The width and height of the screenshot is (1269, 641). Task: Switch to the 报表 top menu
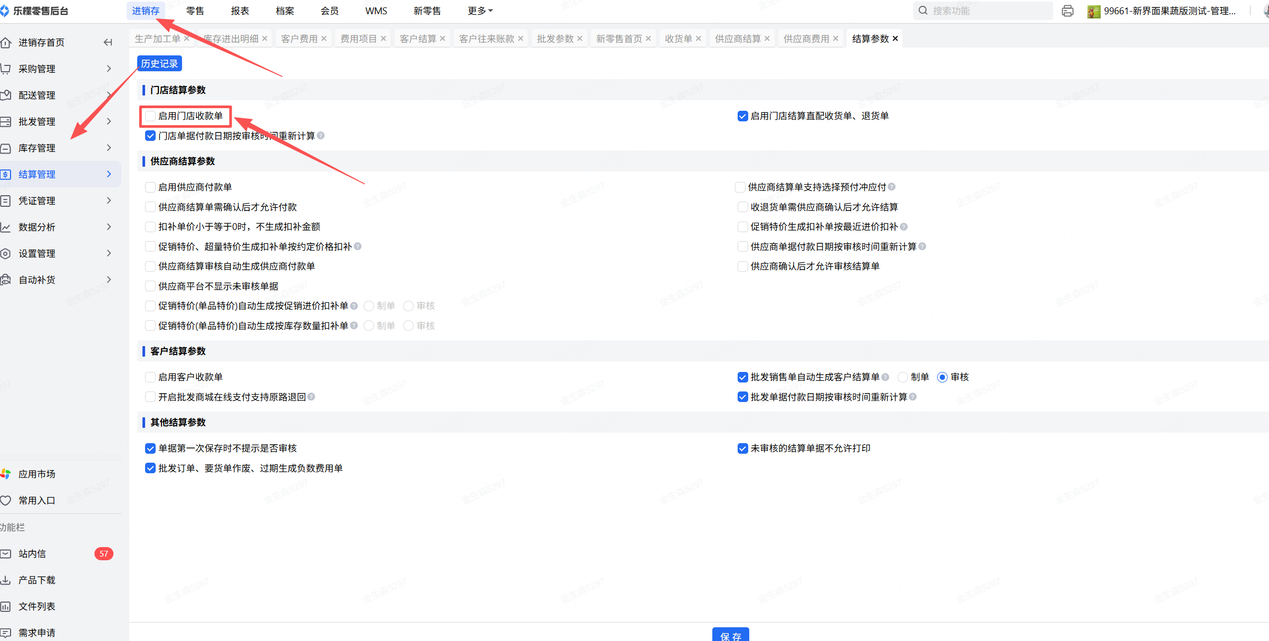point(240,11)
